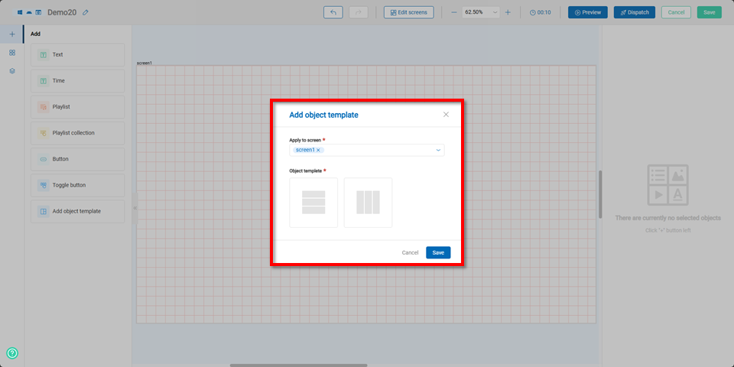Add a Toggle button object
This screenshot has height=367, width=734.
77,185
